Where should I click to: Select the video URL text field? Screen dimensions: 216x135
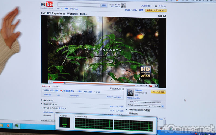[x=147, y=102]
